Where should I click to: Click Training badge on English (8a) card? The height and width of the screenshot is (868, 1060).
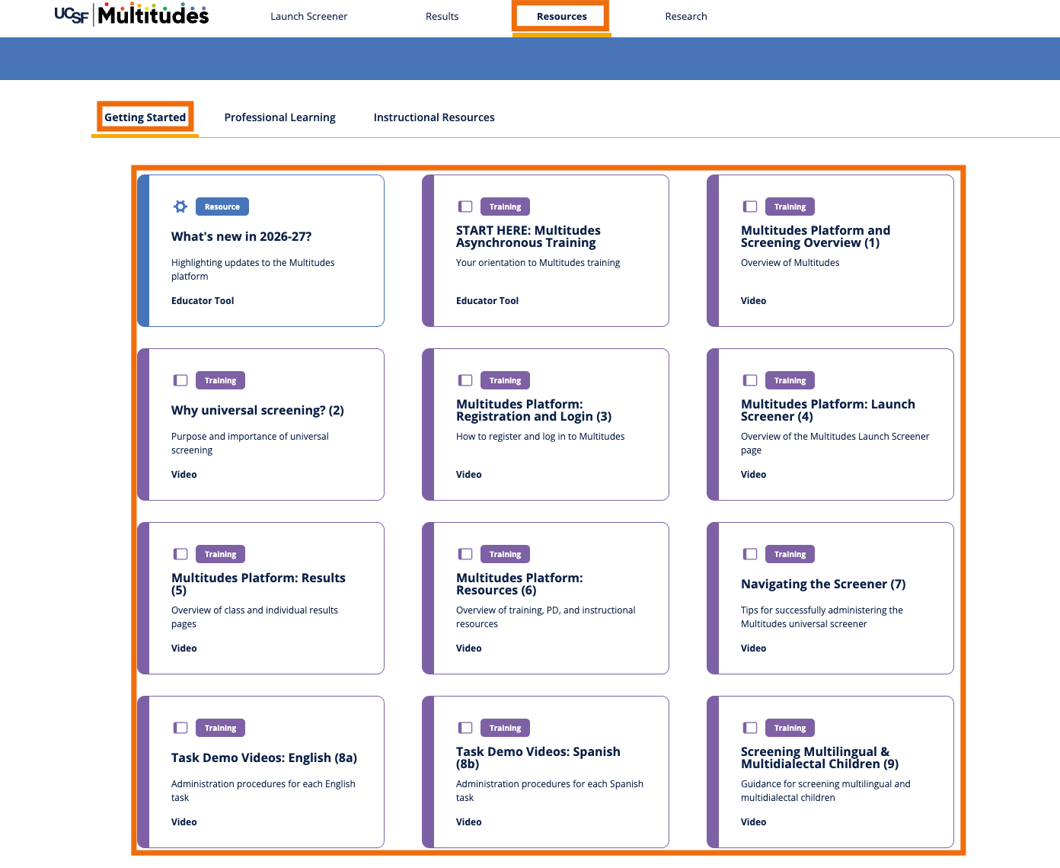[221, 728]
